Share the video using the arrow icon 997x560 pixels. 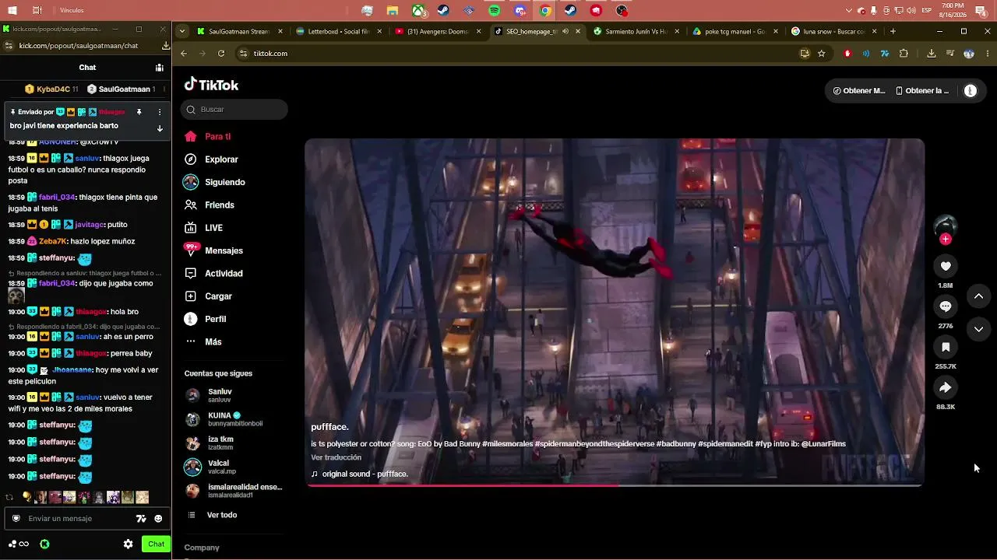click(946, 387)
